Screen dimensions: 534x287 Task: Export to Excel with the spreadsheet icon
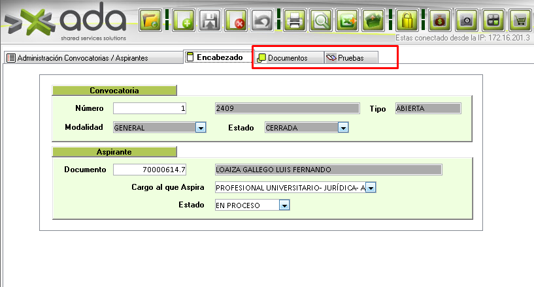click(347, 20)
